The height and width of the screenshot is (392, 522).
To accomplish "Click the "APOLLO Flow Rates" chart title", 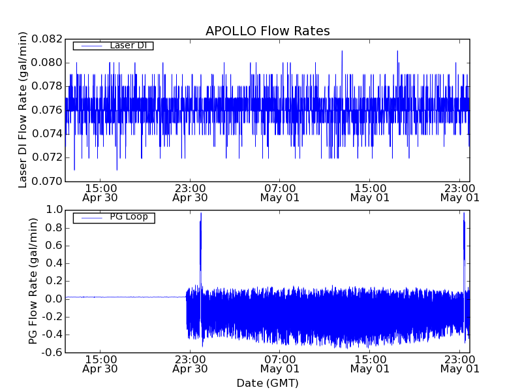I will [x=268, y=31].
